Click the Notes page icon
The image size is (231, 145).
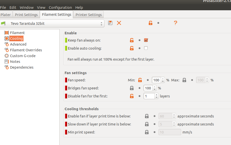pyautogui.click(x=7, y=61)
